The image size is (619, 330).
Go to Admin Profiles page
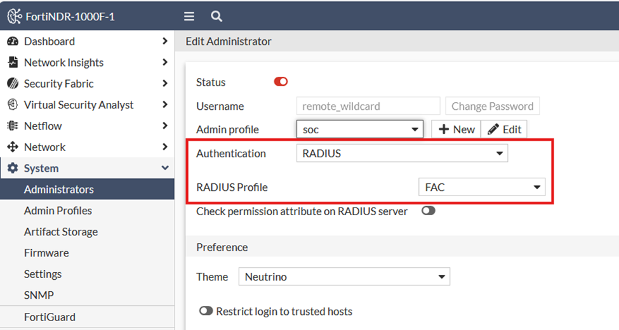87,211
